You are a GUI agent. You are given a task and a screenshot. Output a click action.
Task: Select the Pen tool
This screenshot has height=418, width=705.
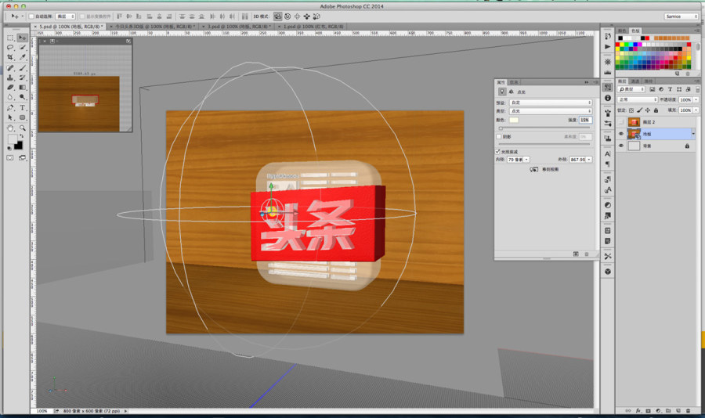point(10,108)
